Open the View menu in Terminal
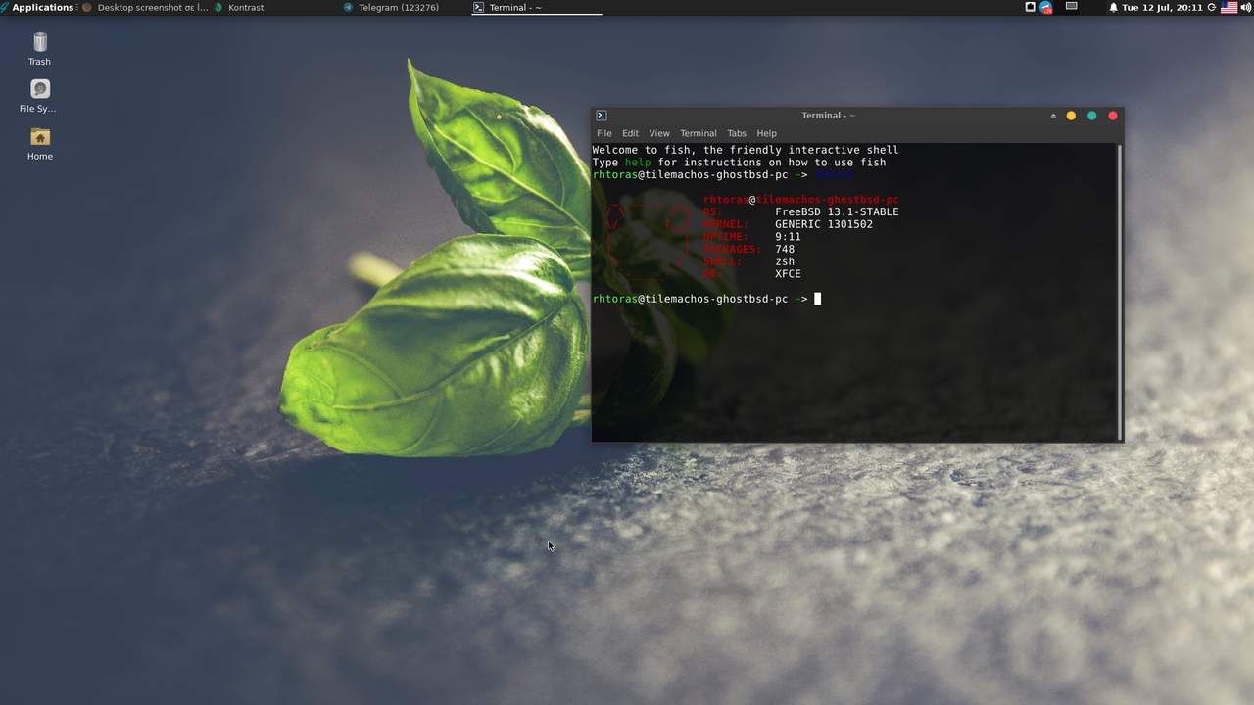Screen dimensions: 1254x705 [x=659, y=133]
